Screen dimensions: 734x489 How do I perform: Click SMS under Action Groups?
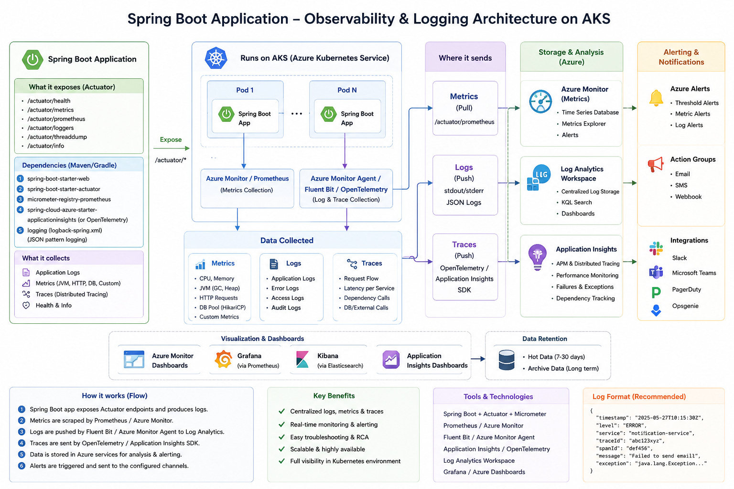[x=681, y=185]
